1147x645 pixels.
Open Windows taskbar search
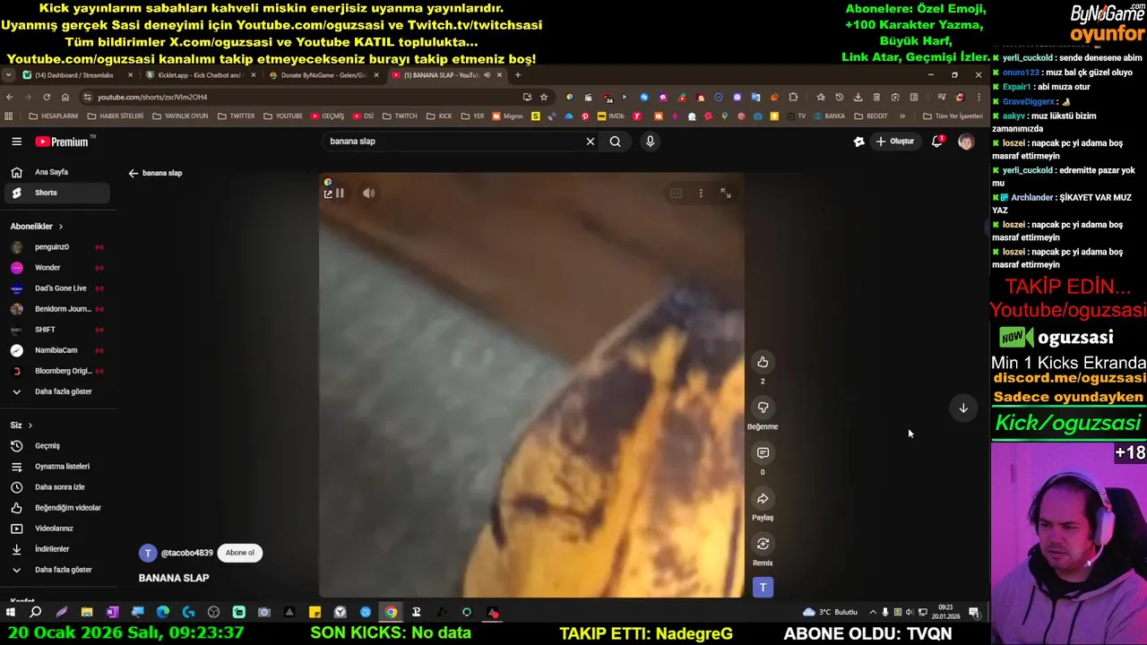(x=36, y=613)
